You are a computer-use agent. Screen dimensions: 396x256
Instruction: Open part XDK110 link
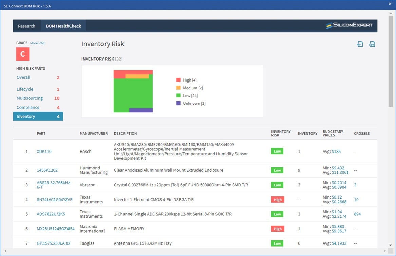pyautogui.click(x=44, y=151)
